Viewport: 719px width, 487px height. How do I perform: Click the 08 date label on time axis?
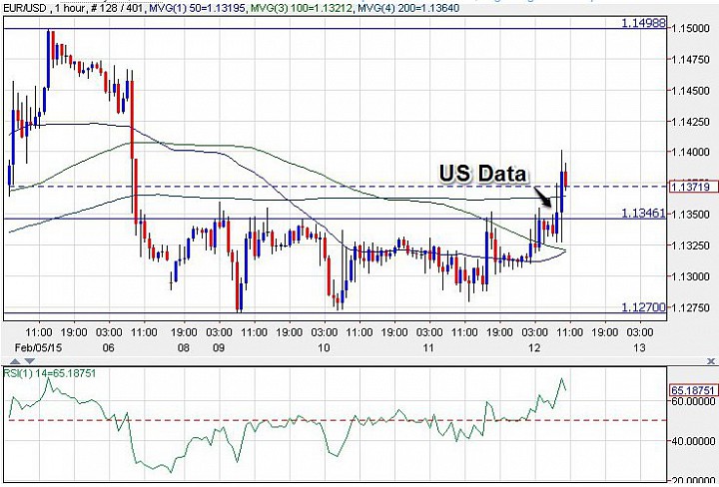tap(184, 347)
